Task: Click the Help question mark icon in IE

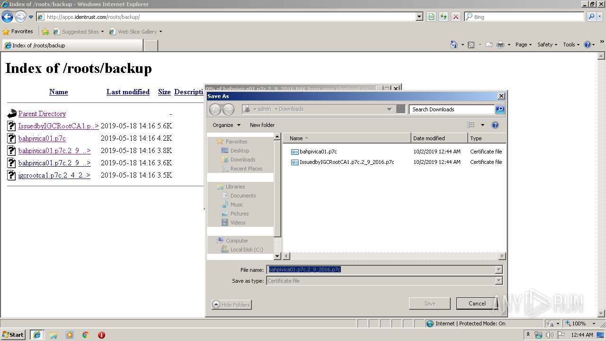Action: point(588,45)
